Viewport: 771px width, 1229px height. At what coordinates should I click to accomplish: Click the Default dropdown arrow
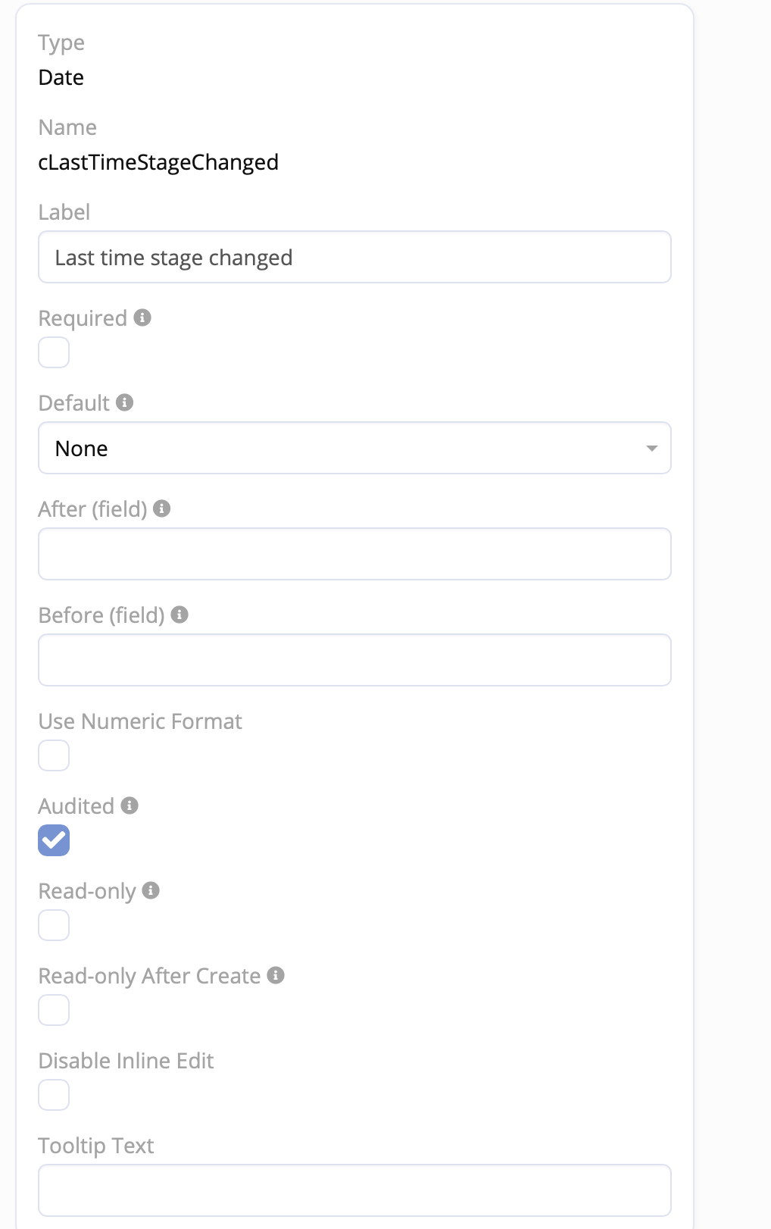click(651, 448)
